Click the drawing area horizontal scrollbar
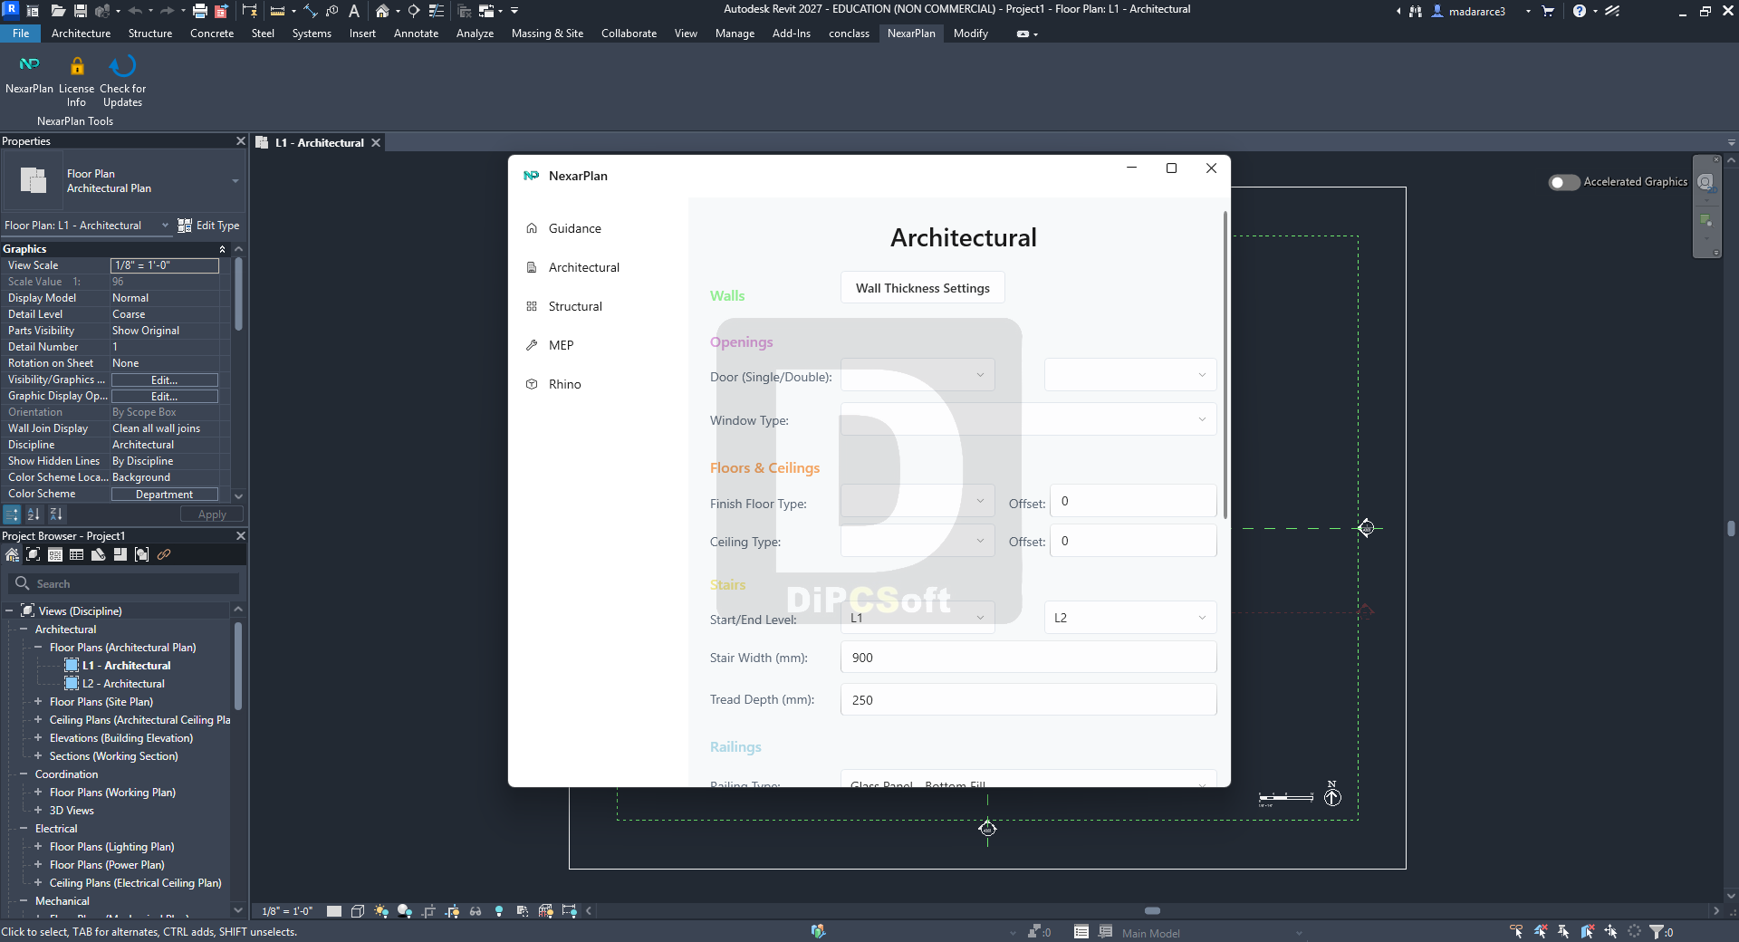Viewport: 1739px width, 942px height. coord(1152,911)
